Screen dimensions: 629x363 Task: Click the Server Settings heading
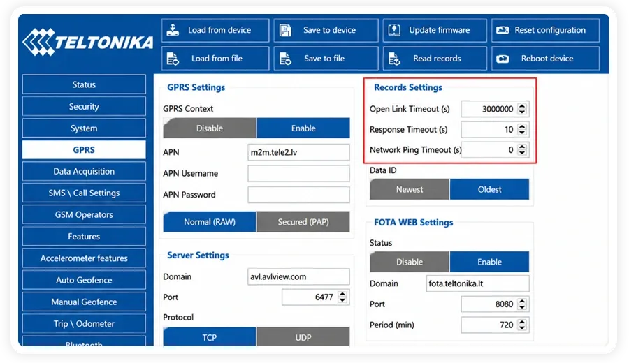198,255
